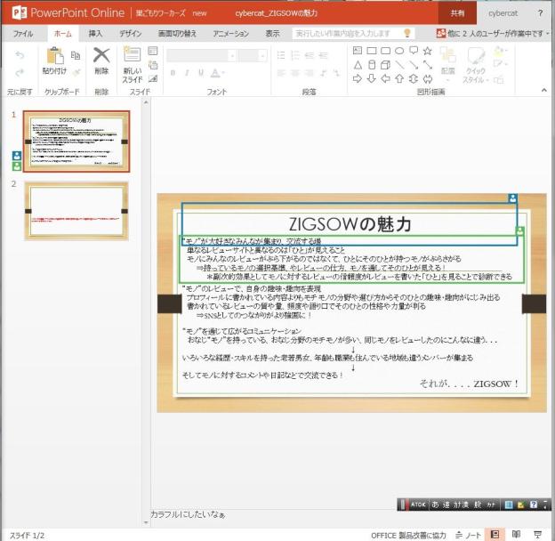555x541 pixels.
Task: Select slide 2 thumbnail
Action: tap(76, 211)
